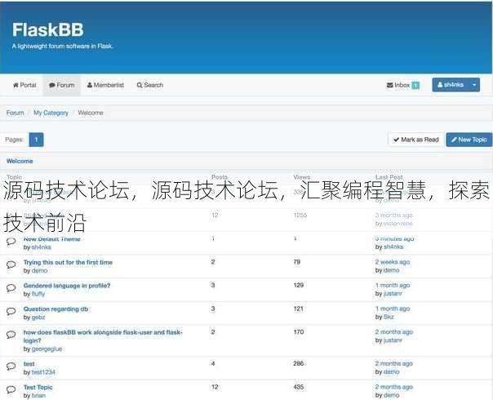Open the flaskBB alongside flask-user topic
493x400 pixels.
coord(103,336)
